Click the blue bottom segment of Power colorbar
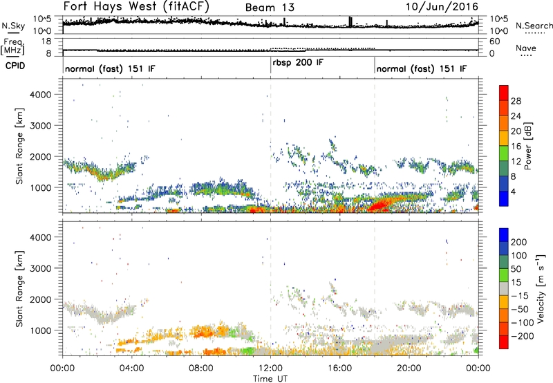The width and height of the screenshot is (553, 383). (504, 198)
